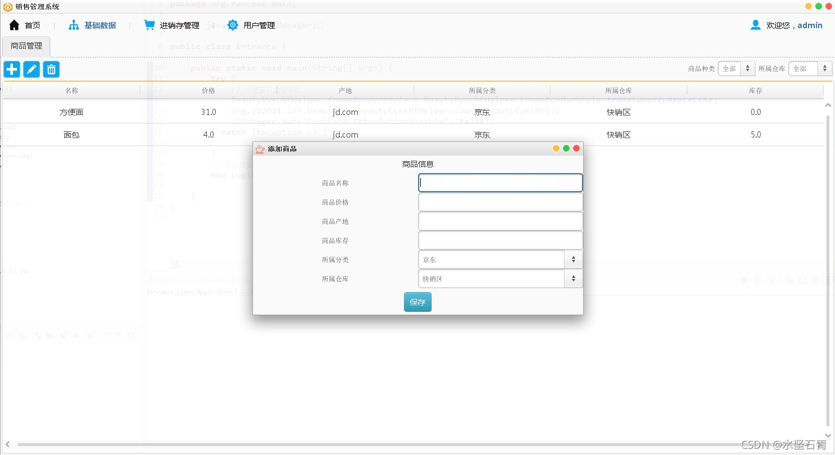Click the vertical scrollbar up arrow

(828, 105)
